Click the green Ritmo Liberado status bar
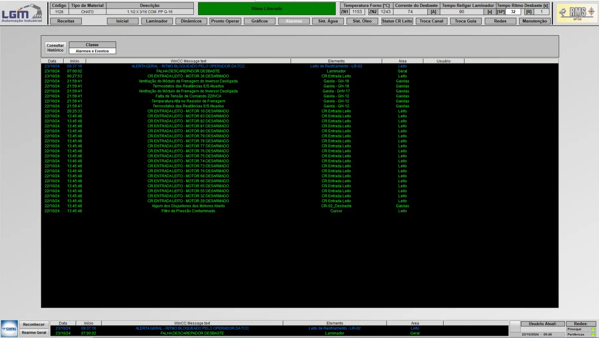Viewport: 599px width, 338px height. click(x=267, y=9)
